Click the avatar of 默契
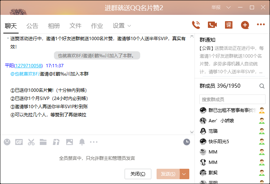The image size is (270, 184). coord(203,172)
